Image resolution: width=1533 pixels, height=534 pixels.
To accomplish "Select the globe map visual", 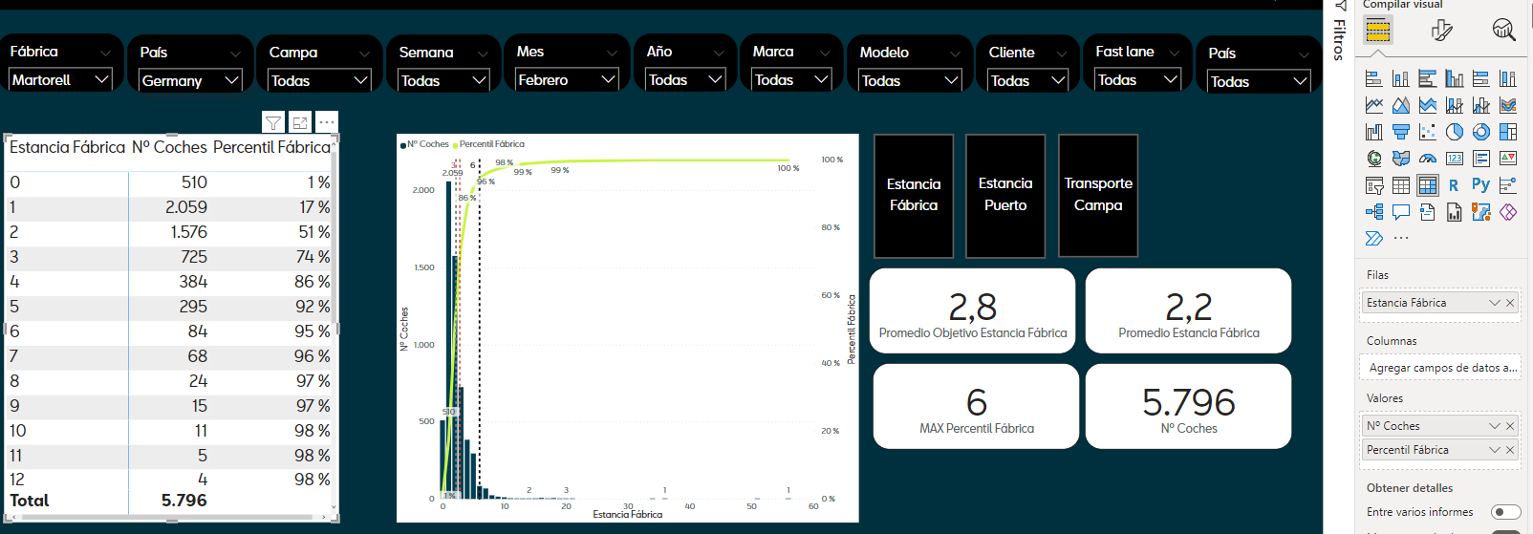I will pyautogui.click(x=1374, y=159).
